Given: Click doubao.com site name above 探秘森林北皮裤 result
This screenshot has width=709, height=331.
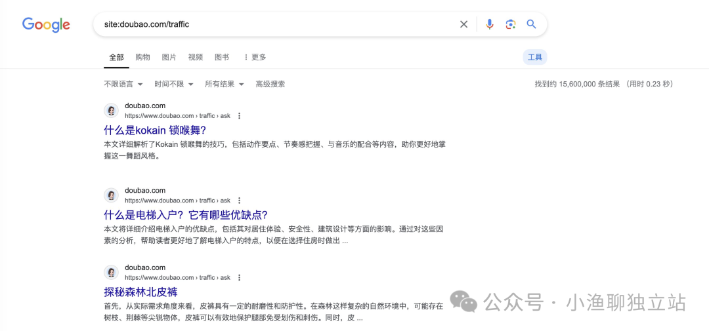Looking at the screenshot, I should tap(145, 268).
